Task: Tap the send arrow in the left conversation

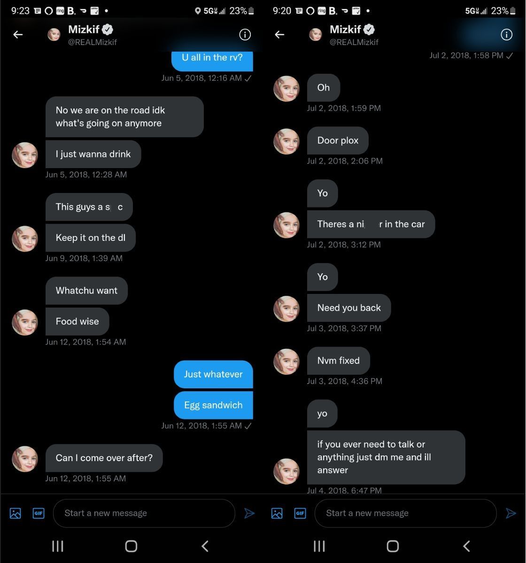Action: (x=249, y=513)
